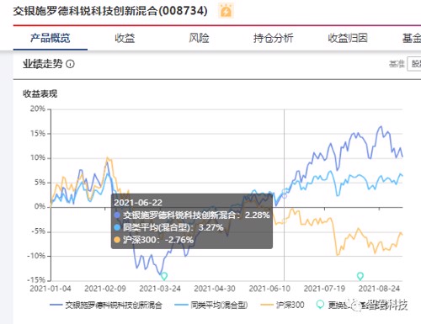Click the fund title 交银施罗德科锐科技创新混合(008734)
The width and height of the screenshot is (421, 324).
110,11
